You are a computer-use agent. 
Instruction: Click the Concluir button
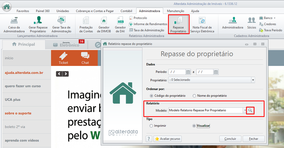[230, 139]
